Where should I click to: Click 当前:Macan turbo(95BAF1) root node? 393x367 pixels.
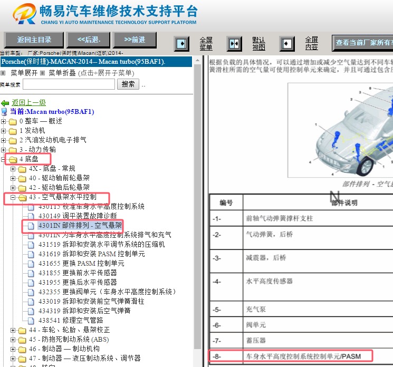[52, 112]
